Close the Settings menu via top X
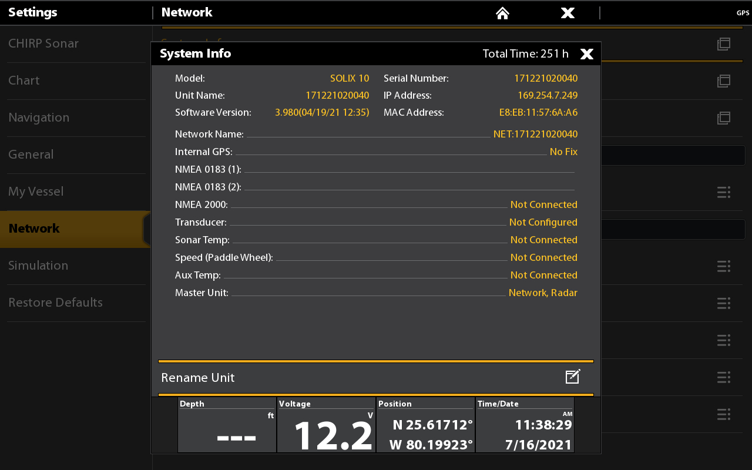The height and width of the screenshot is (470, 752). click(x=568, y=13)
